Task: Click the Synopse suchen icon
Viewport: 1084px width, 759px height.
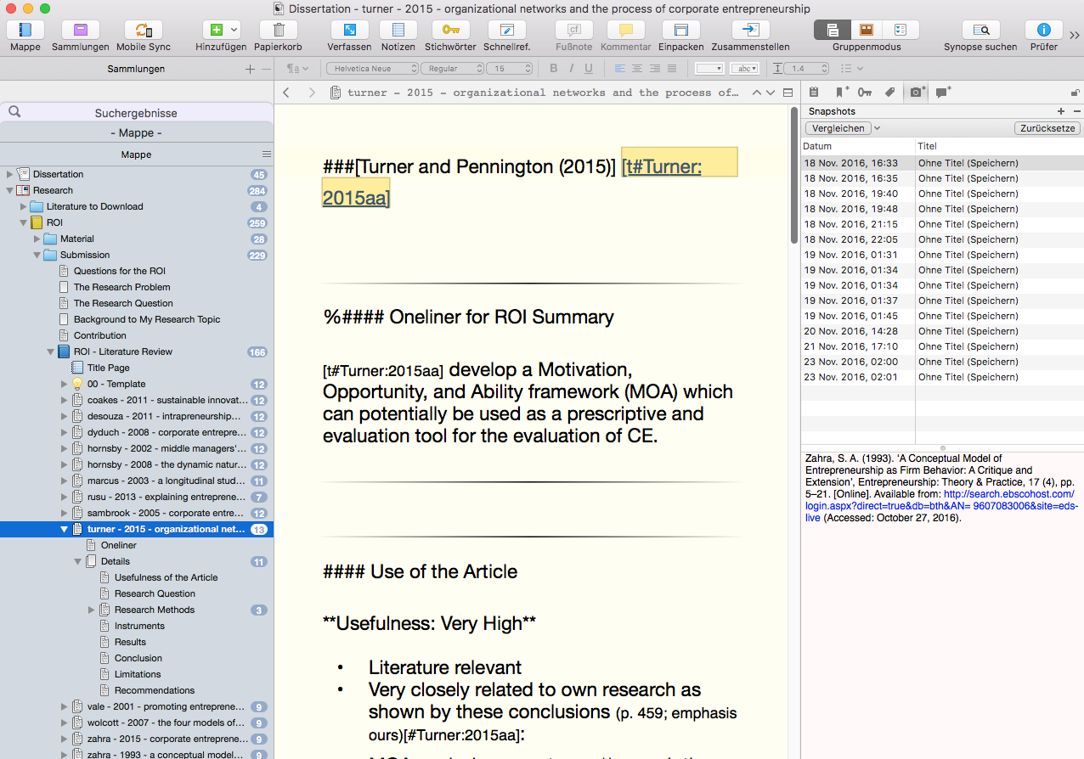Action: pos(980,31)
